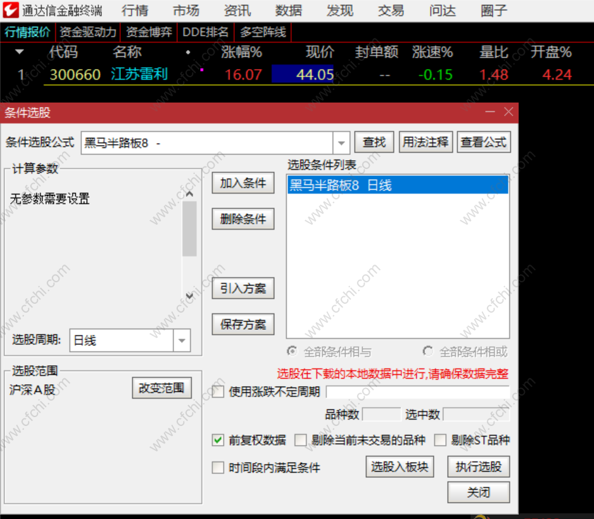Click the 关闭 button
Screen dimensions: 594x519
coord(479,492)
